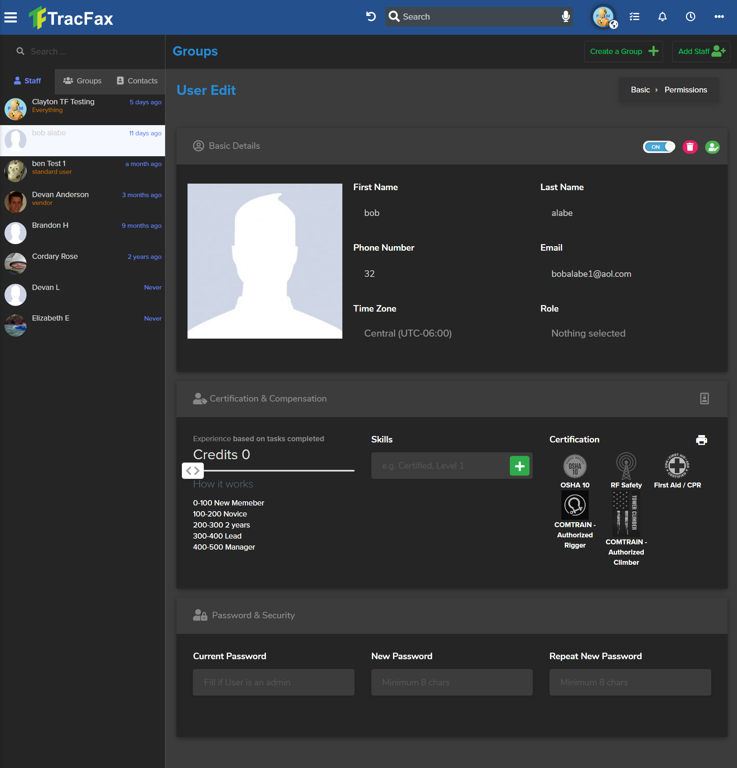Image resolution: width=737 pixels, height=768 pixels.
Task: Go to the Permissions step
Action: (x=686, y=90)
